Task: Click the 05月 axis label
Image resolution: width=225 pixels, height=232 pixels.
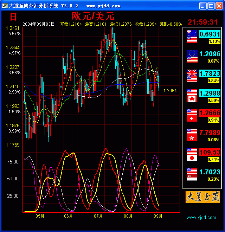Action: [40, 216]
